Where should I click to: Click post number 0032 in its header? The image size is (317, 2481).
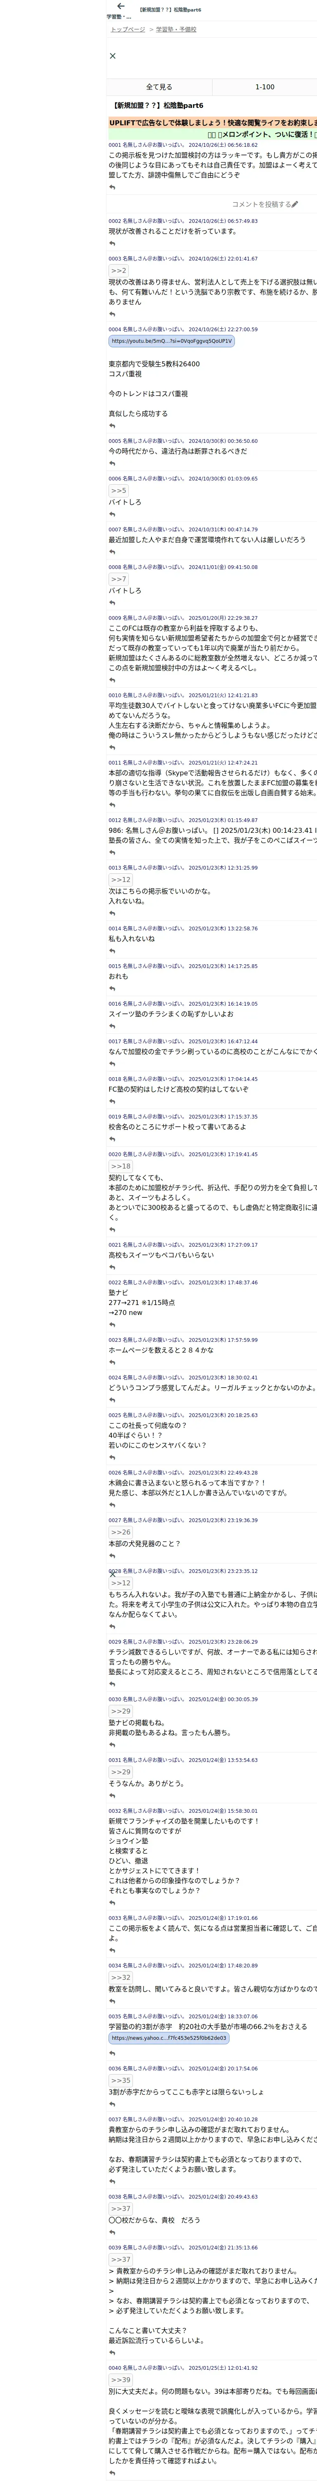(x=114, y=1811)
